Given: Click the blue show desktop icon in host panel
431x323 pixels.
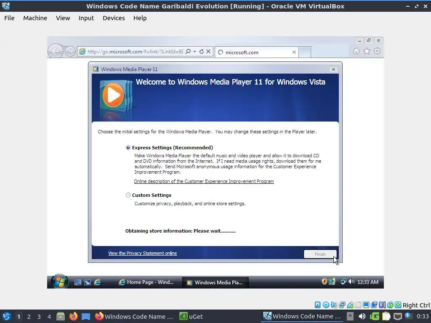Looking at the screenshot, I should (86, 317).
